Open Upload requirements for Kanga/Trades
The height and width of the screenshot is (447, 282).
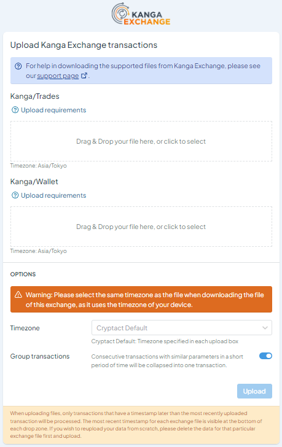point(53,110)
